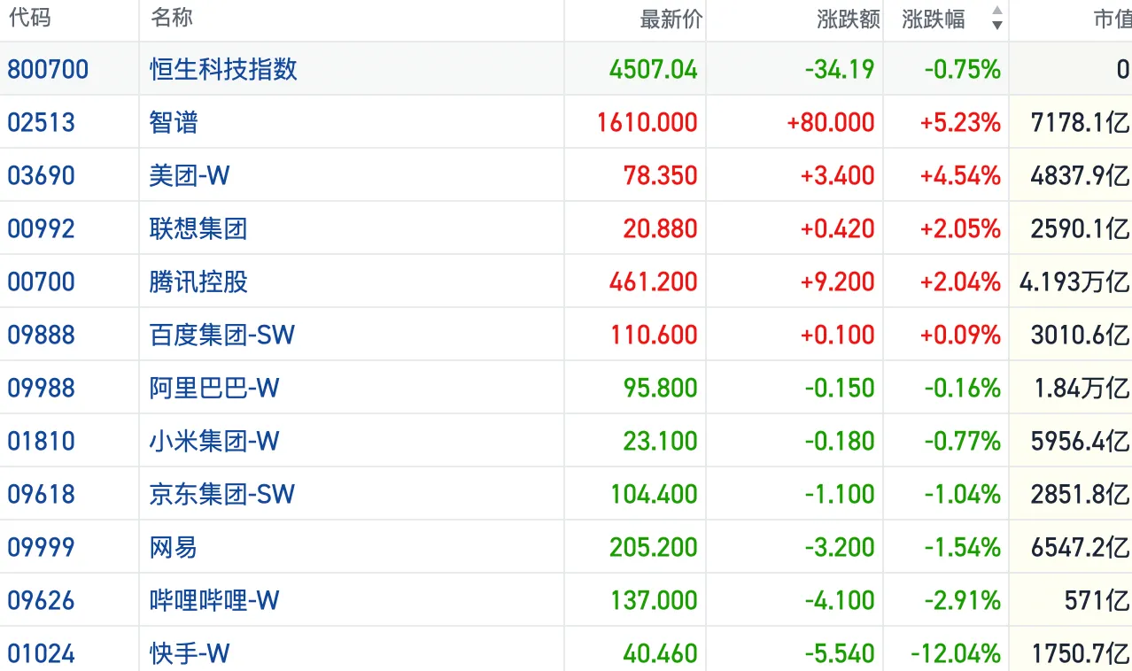
Task: Select percent change +5.23%
Action: (960, 122)
